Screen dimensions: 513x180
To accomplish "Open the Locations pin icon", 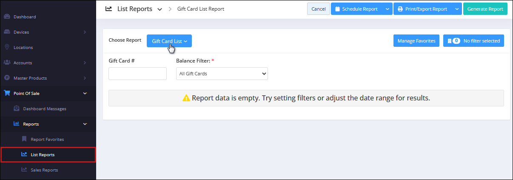I will tap(7, 47).
